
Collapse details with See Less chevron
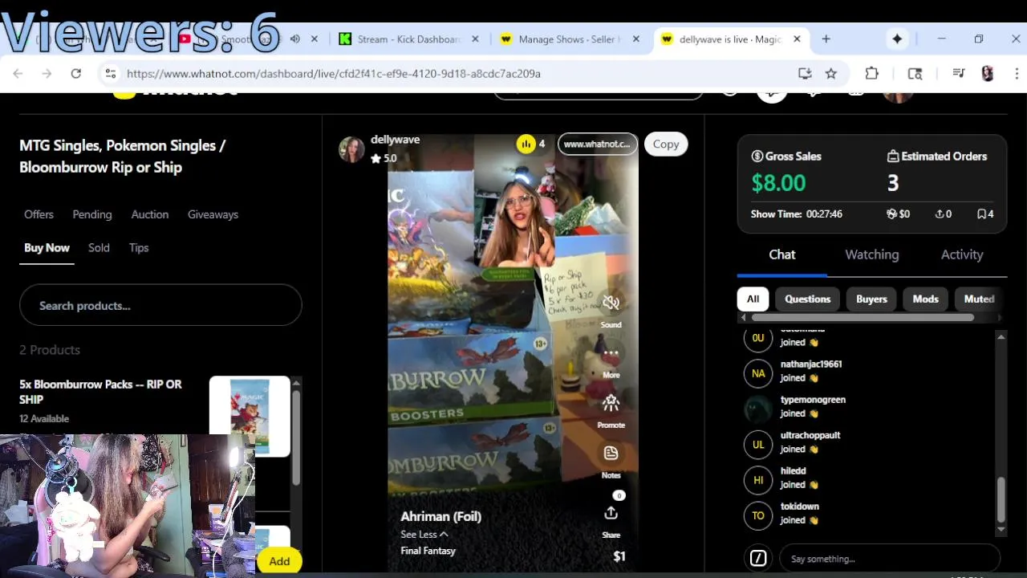point(444,534)
